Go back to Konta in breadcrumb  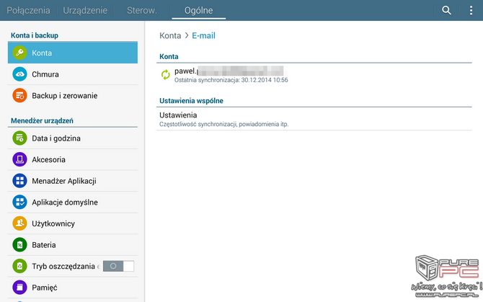point(170,35)
